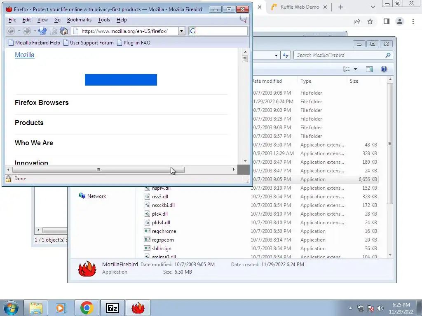The height and width of the screenshot is (316, 422).
Task: Open the Explorer address bar dropdown arrow
Action: tap(276, 55)
